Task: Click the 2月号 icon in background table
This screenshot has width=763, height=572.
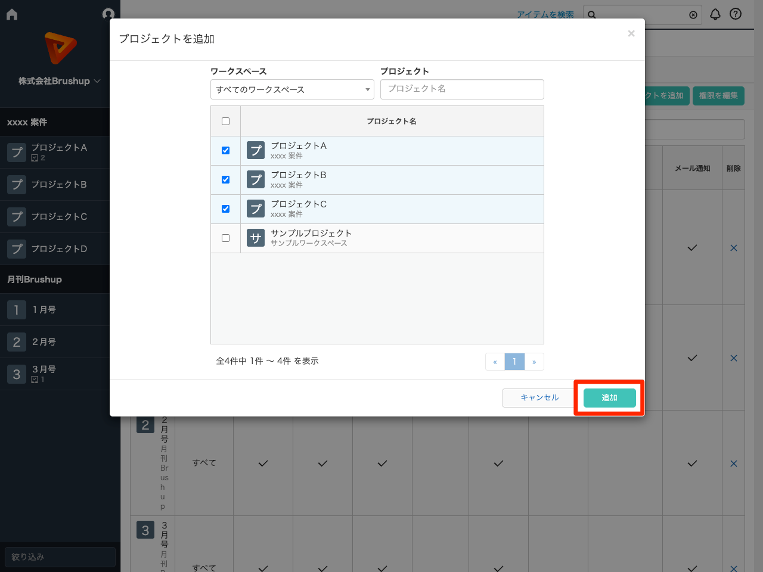Action: (145, 425)
